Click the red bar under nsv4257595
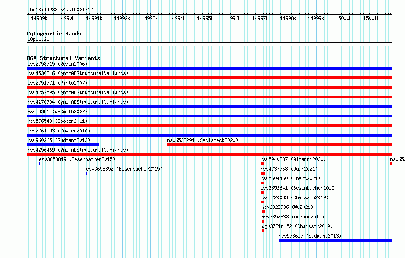Viewport: 405px width, 258px height. [x=209, y=97]
